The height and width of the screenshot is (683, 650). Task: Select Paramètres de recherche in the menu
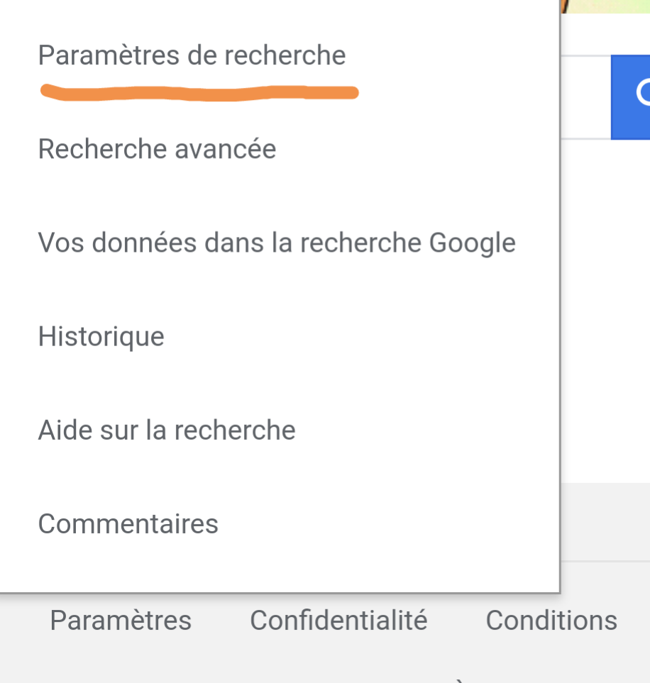coord(192,55)
